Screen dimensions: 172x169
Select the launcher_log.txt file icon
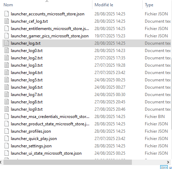click(x=7, y=43)
